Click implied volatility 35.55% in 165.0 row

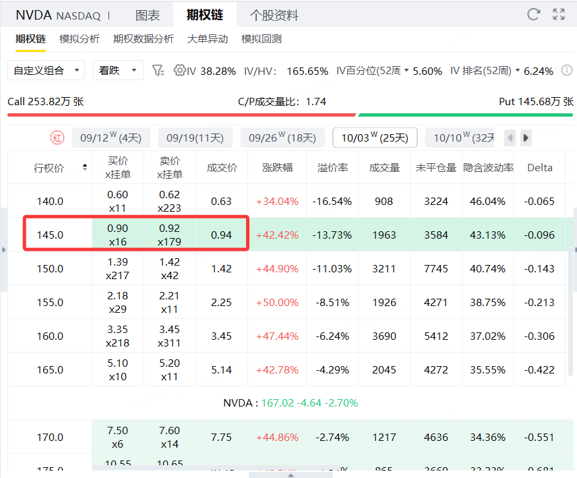pos(488,370)
